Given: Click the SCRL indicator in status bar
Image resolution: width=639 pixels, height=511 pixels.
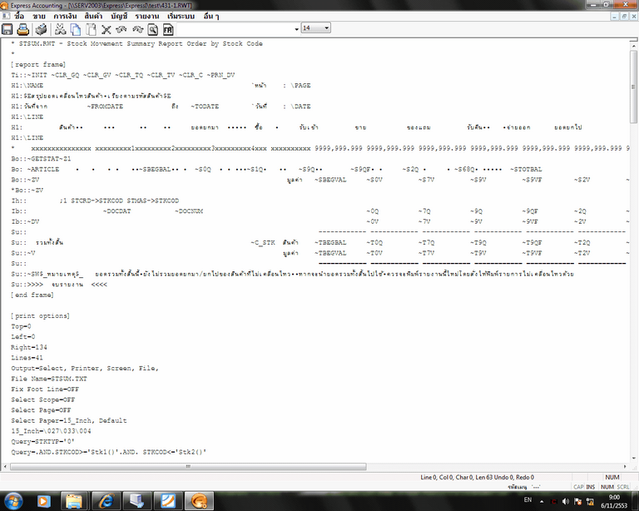Looking at the screenshot, I should [x=623, y=487].
